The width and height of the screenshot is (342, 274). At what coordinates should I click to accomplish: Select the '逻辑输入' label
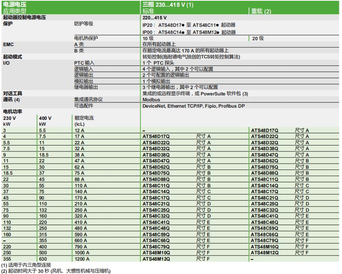click(x=84, y=69)
